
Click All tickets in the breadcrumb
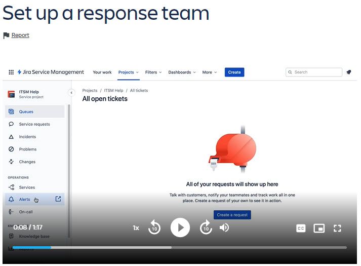(139, 91)
